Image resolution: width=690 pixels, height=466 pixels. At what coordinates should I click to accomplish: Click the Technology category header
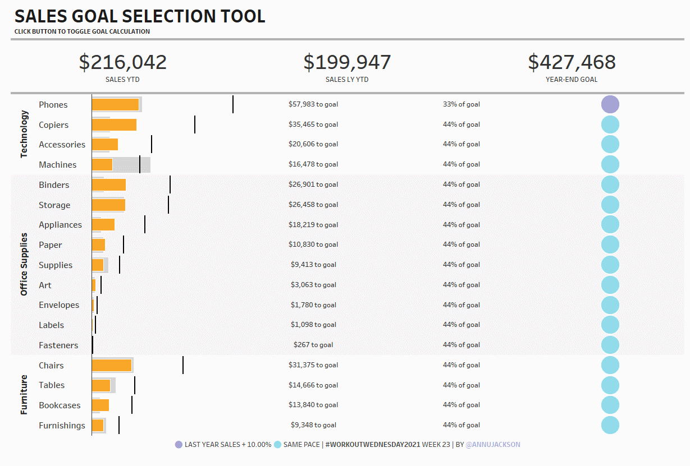[24, 134]
